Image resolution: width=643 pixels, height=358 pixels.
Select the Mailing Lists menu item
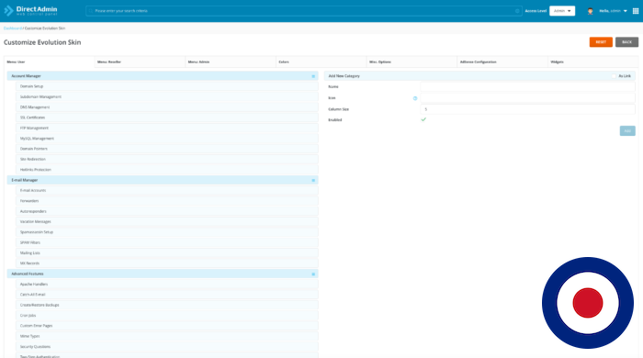pos(167,253)
